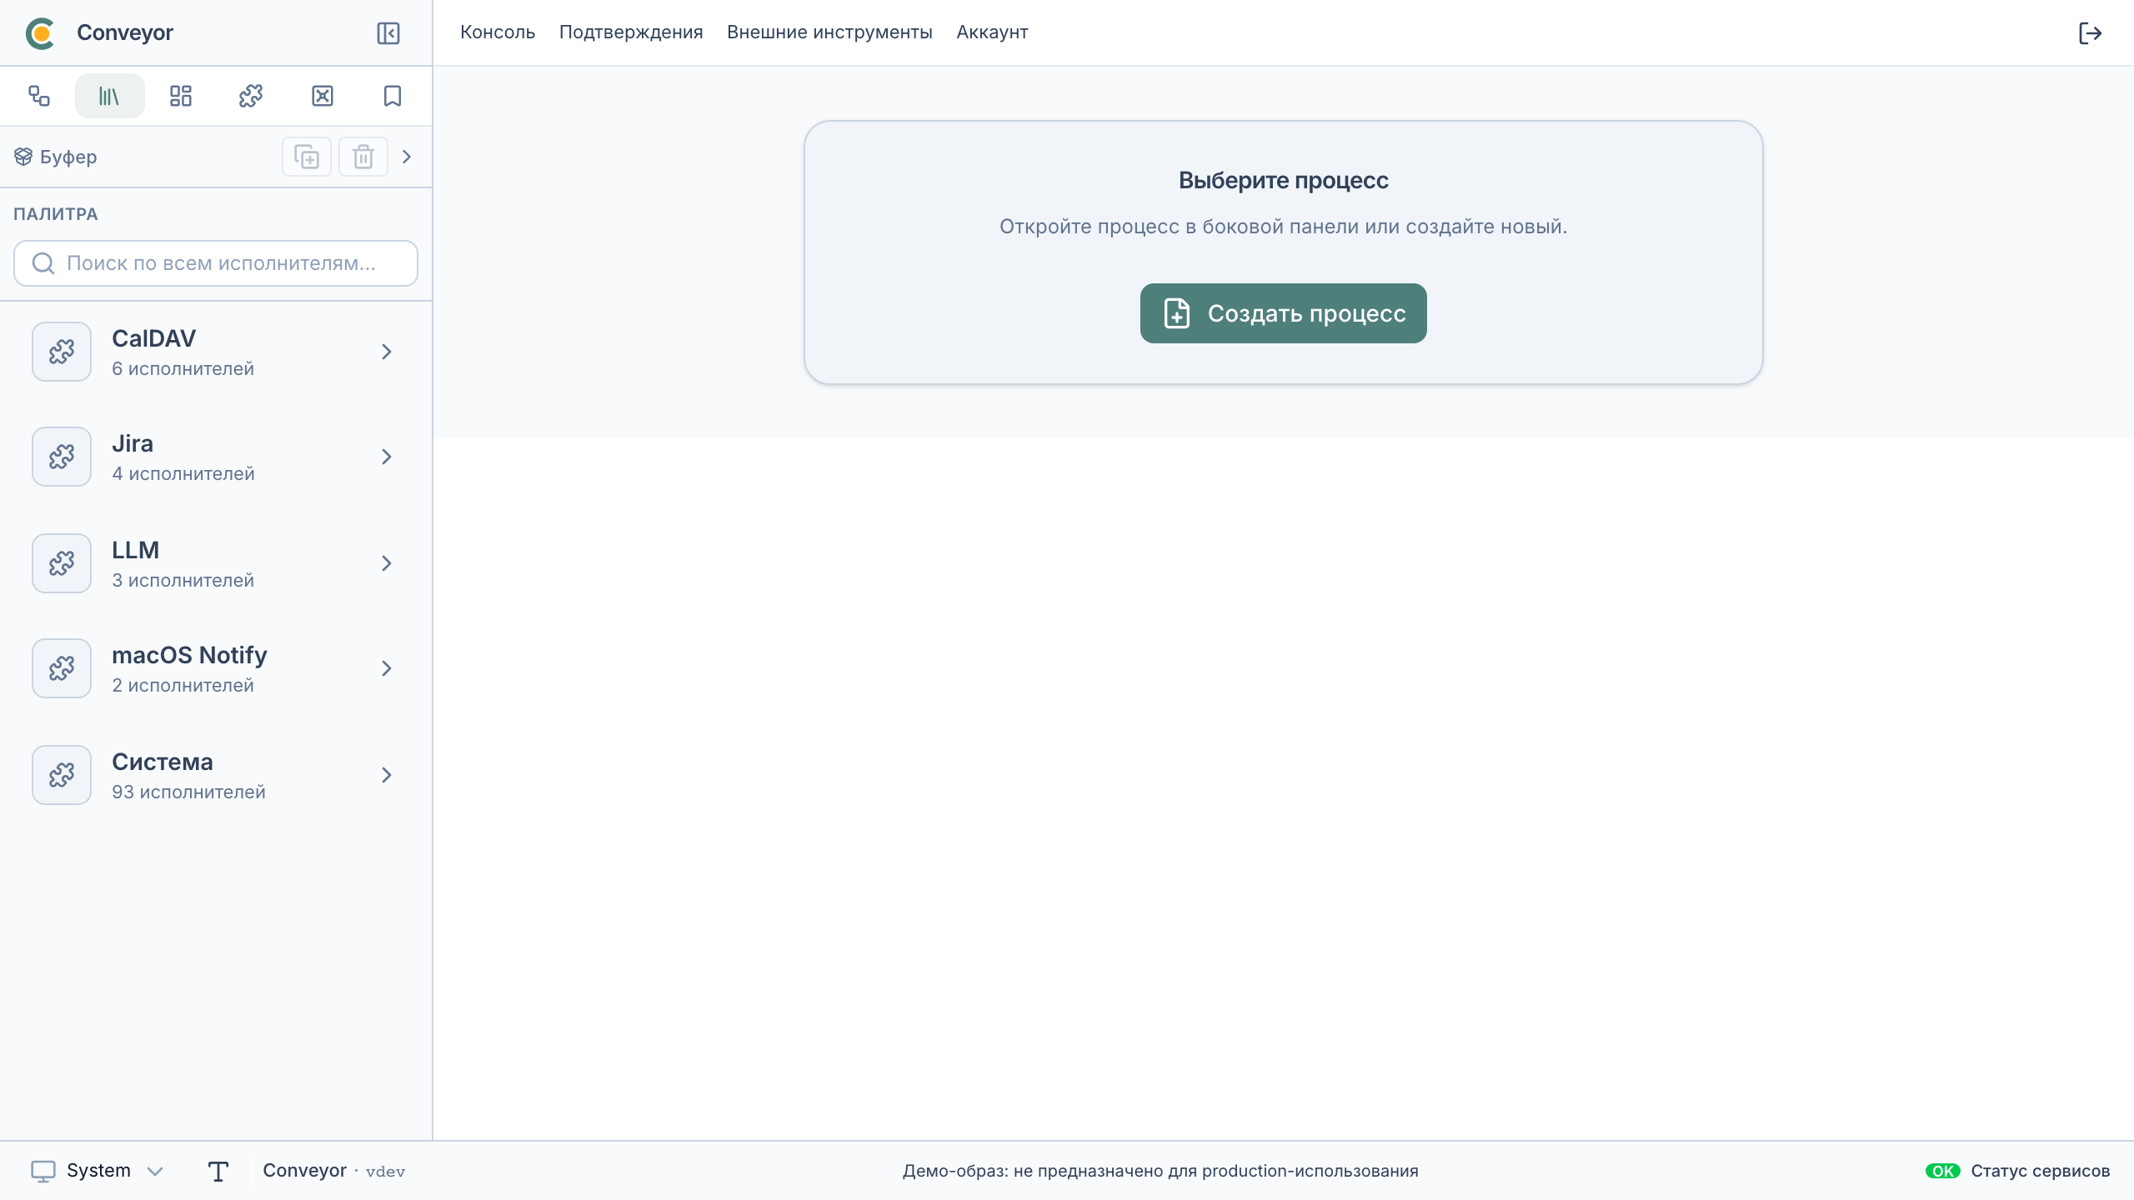Click the CalDAV puzzle icon

[62, 352]
